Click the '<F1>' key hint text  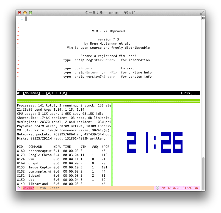click(113, 72)
